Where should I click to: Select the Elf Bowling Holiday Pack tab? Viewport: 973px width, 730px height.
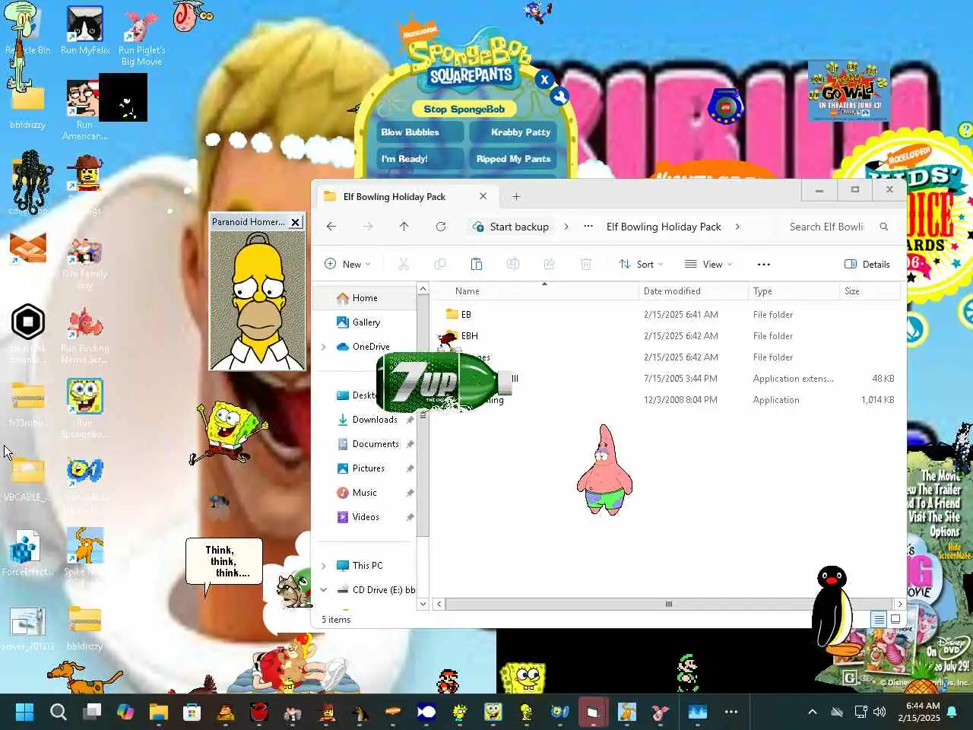click(x=406, y=197)
